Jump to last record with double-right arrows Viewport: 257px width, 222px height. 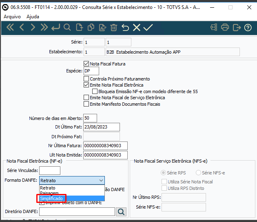pos(44,27)
